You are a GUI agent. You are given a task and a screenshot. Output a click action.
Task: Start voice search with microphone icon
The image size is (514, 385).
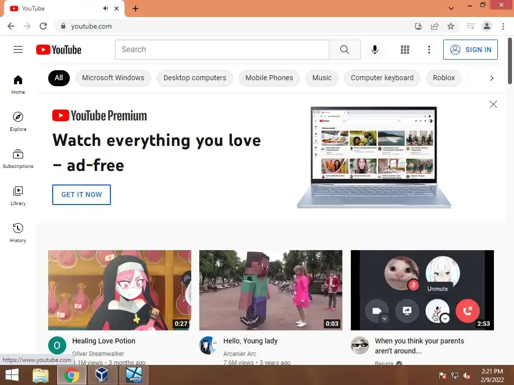(374, 50)
